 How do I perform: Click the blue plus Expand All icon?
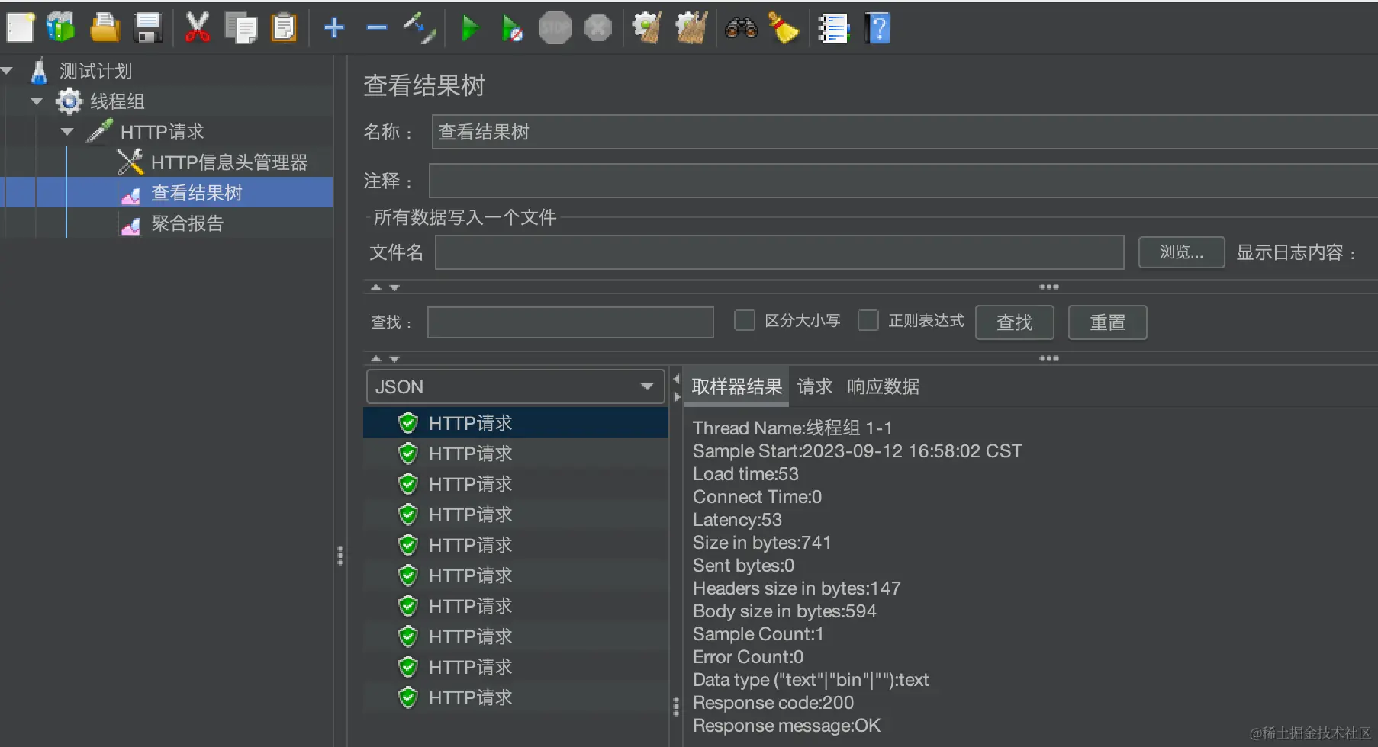334,28
